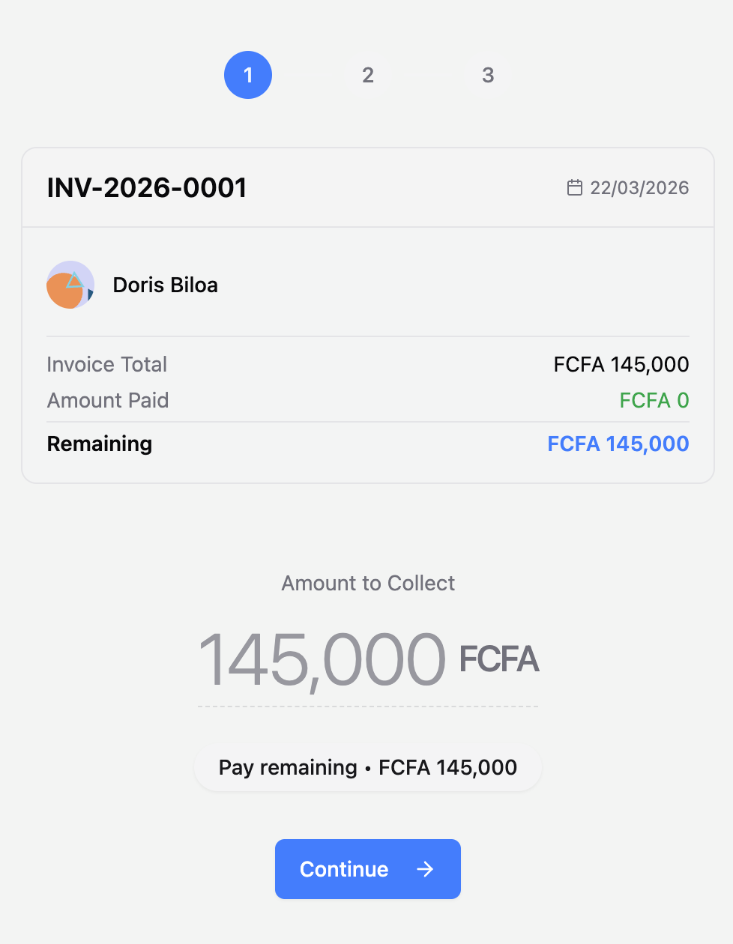The image size is (733, 944).
Task: Click the invoice number INV-2026-0001
Action: tap(147, 188)
